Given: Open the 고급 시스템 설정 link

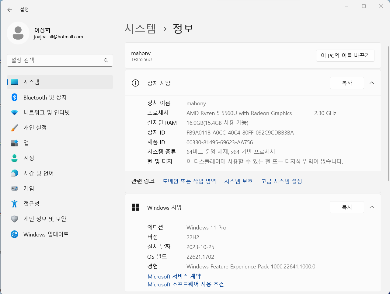Looking at the screenshot, I should (281, 181).
